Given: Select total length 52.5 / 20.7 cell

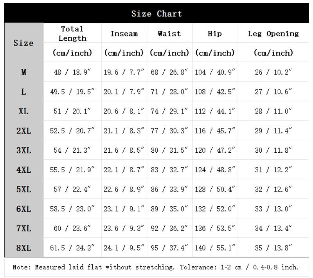Looking at the screenshot, I should tap(72, 131).
